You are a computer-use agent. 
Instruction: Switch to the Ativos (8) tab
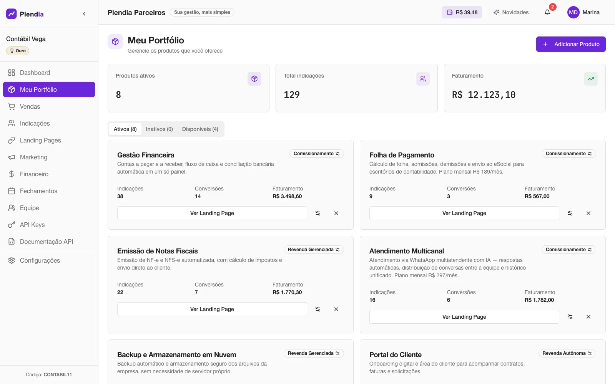125,129
